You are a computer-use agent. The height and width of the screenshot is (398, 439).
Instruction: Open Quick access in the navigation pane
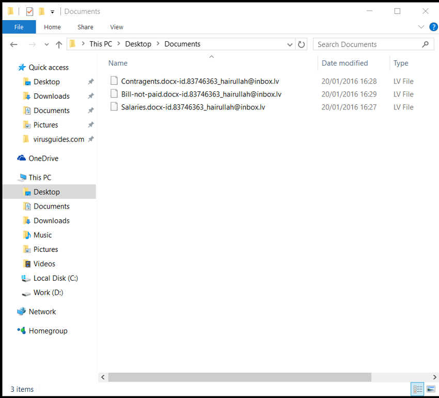coord(49,68)
